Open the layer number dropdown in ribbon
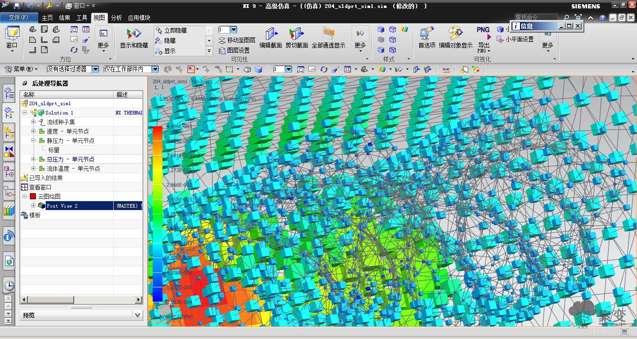This screenshot has height=339, width=637. pos(234,30)
